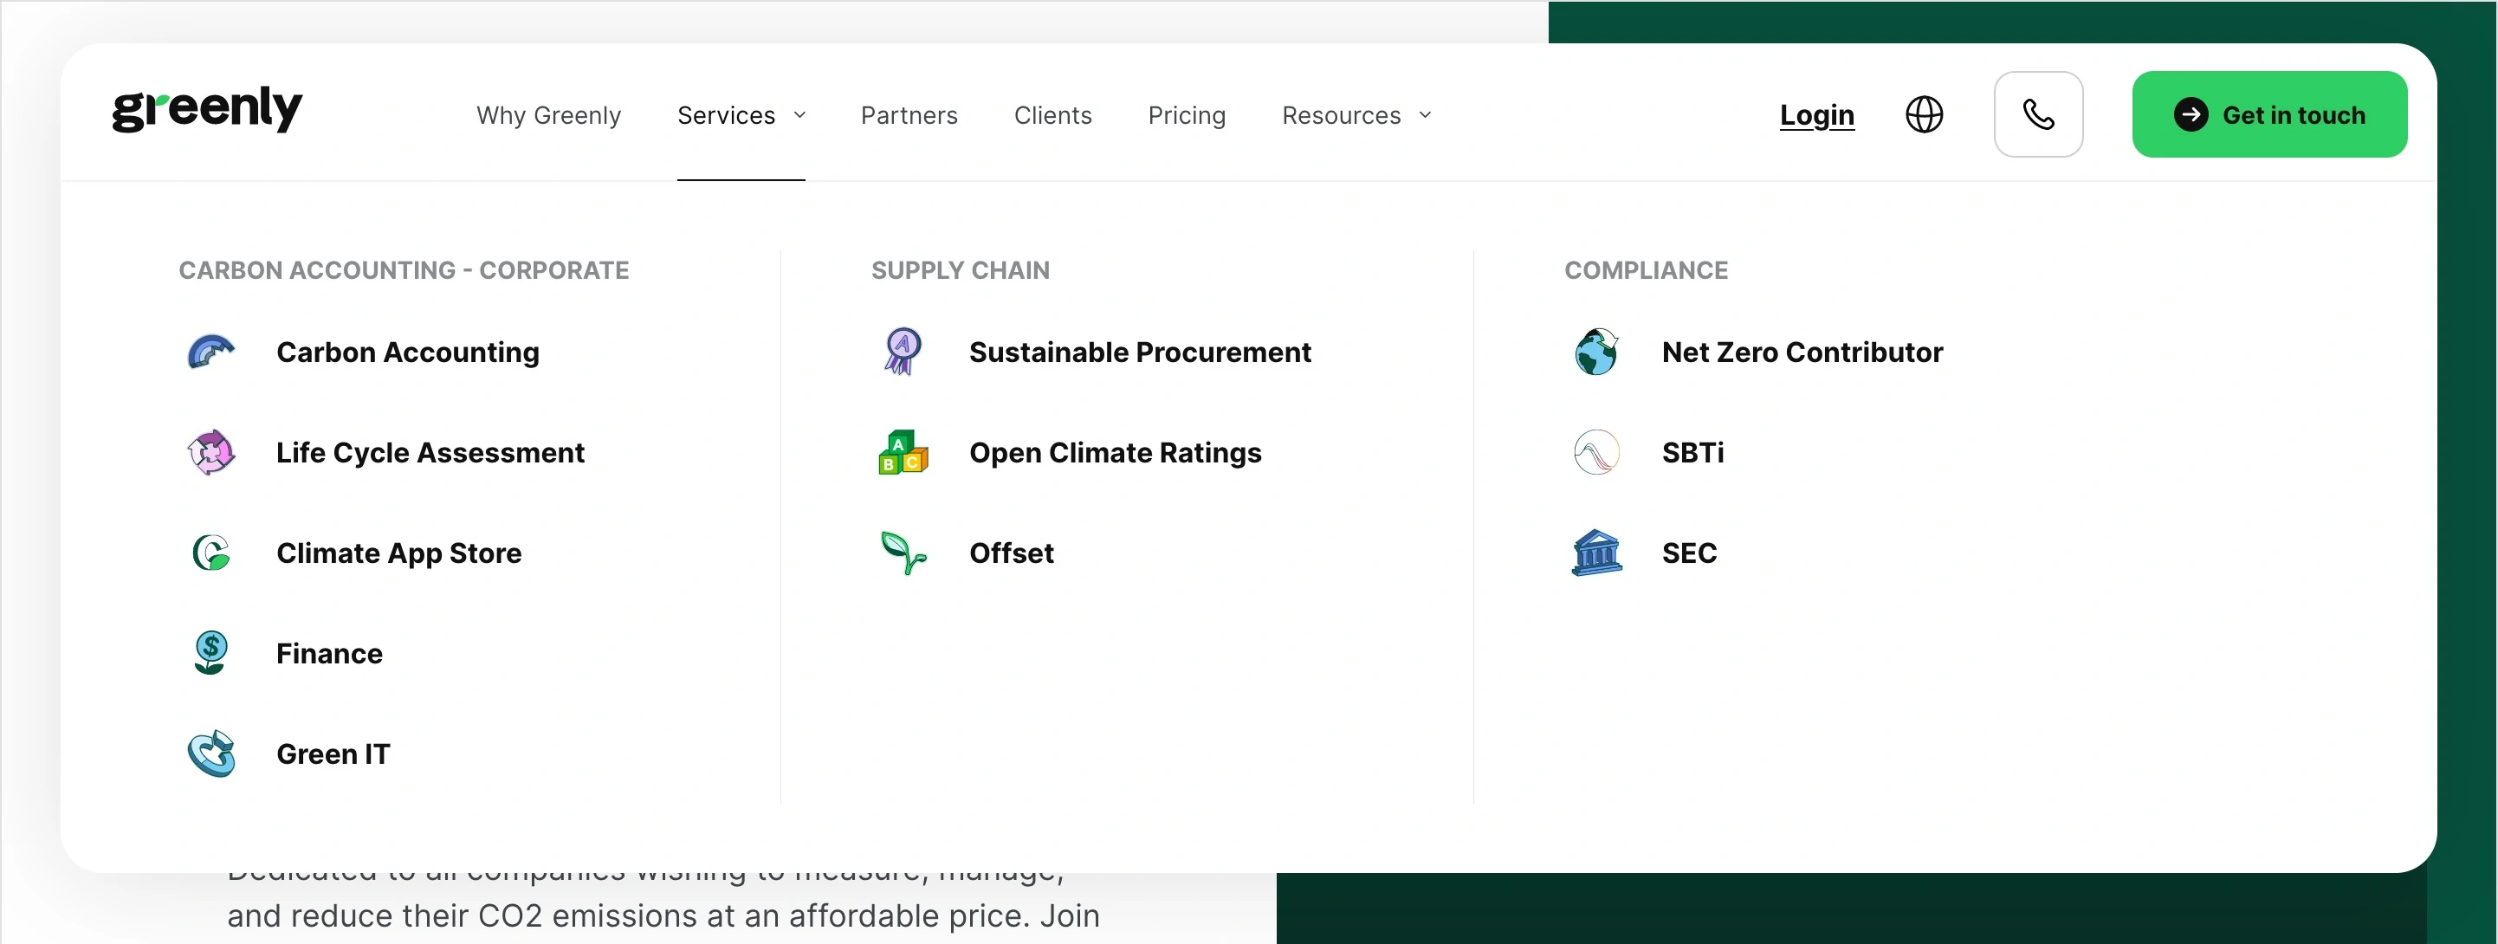2498x944 pixels.
Task: Click the Green IT icon
Action: (x=210, y=754)
